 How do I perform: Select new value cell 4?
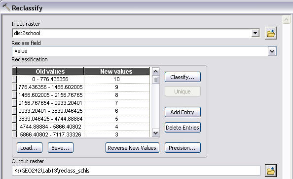point(117,127)
